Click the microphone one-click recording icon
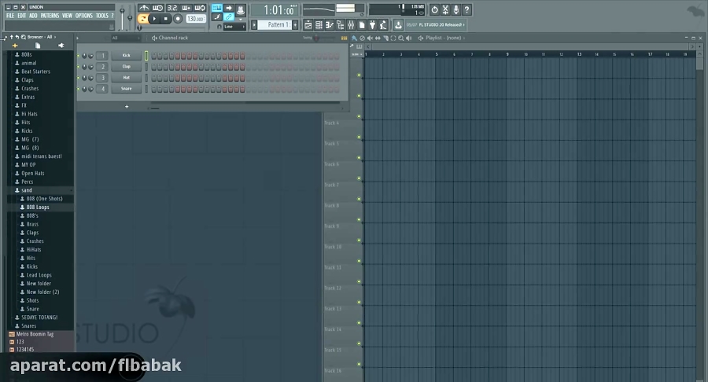This screenshot has height=382, width=708. tap(456, 9)
